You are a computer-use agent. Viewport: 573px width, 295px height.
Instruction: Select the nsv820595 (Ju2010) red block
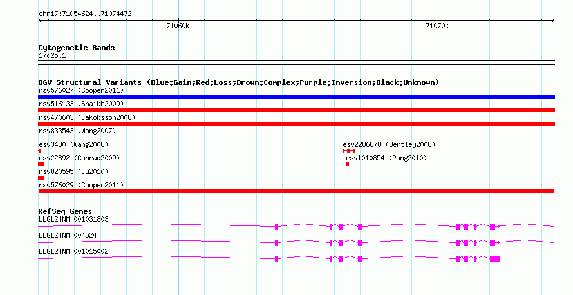point(41,178)
